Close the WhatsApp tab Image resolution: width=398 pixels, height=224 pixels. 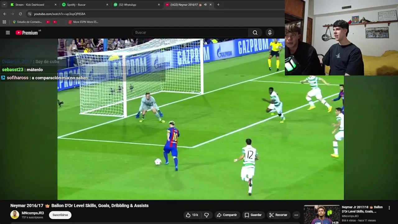(159, 5)
